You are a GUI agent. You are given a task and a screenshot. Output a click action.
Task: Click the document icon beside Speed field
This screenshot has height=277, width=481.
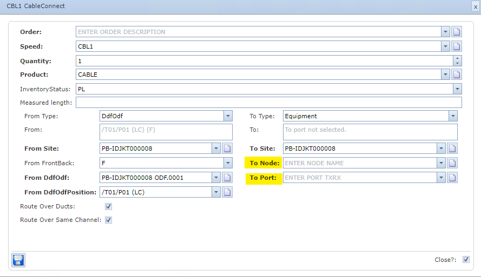pyautogui.click(x=457, y=46)
